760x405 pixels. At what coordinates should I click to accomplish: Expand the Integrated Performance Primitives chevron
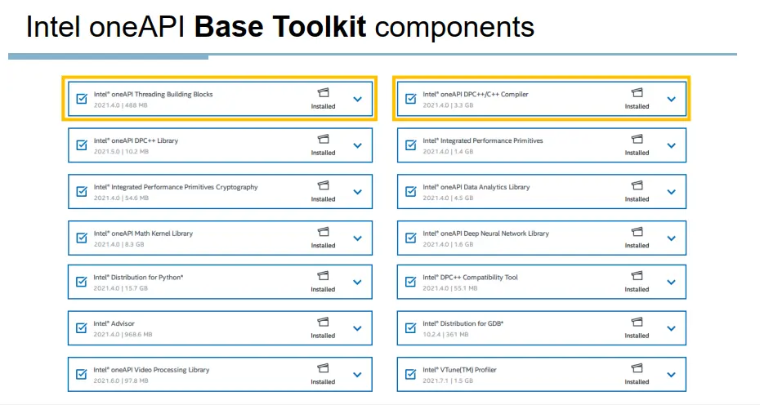coord(671,145)
